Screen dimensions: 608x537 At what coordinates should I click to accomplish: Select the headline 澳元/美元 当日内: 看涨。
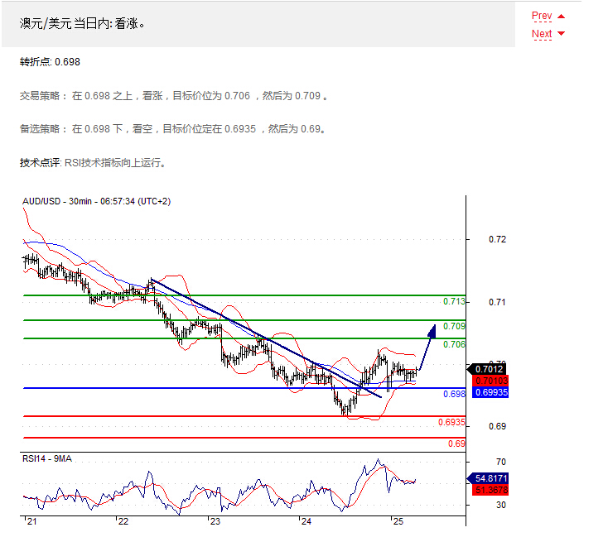click(82, 24)
